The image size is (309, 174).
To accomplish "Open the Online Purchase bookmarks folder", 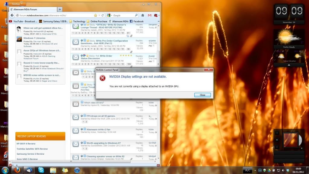I will 97,21.
